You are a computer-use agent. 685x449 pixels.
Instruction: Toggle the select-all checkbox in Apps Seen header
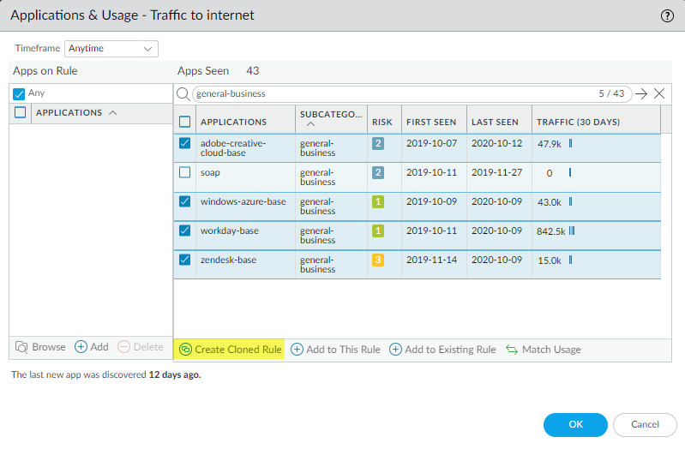click(x=184, y=122)
